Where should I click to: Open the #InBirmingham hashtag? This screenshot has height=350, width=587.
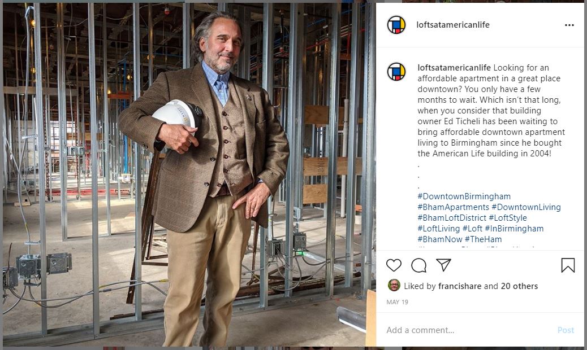(514, 229)
